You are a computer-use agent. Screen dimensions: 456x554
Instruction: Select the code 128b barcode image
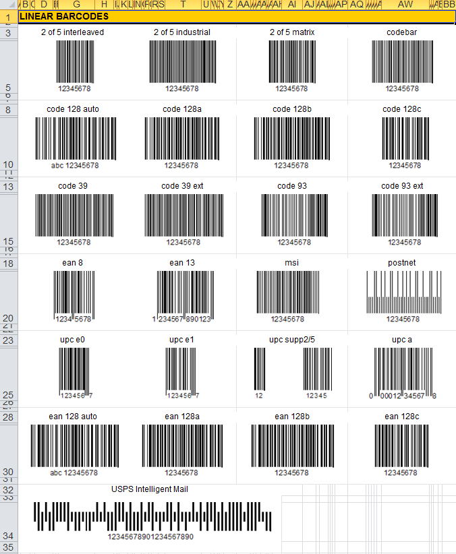click(292, 139)
